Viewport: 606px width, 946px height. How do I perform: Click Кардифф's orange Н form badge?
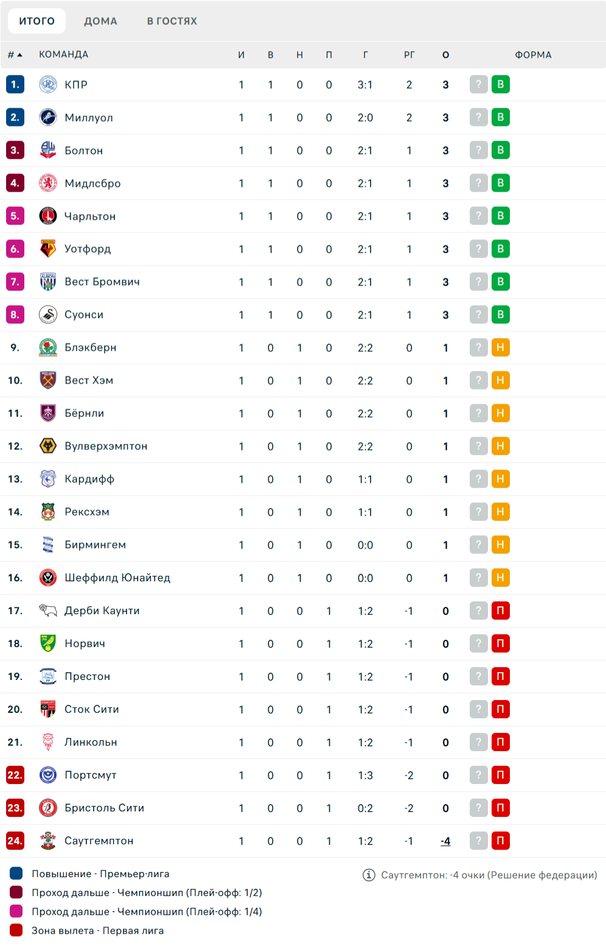(501, 479)
